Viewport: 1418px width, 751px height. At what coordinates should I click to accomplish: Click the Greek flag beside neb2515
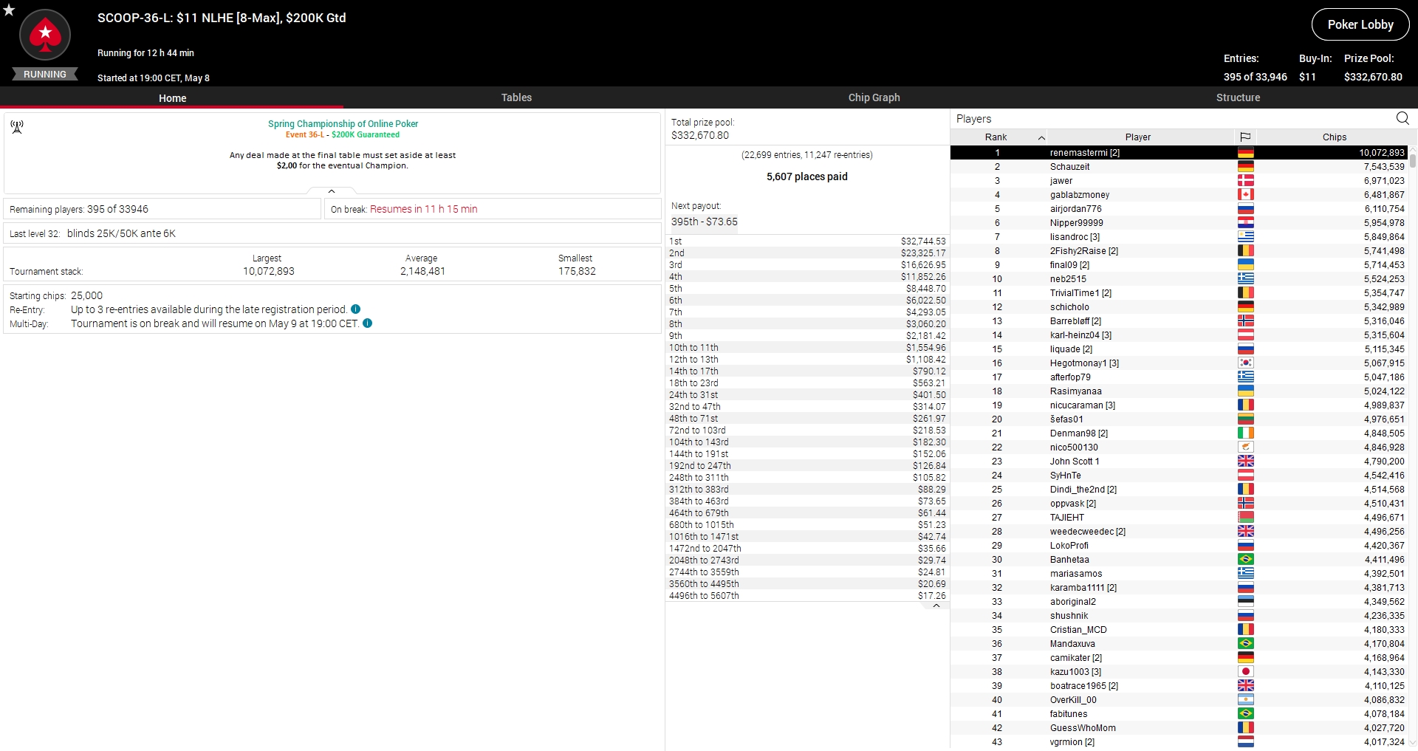click(x=1245, y=279)
